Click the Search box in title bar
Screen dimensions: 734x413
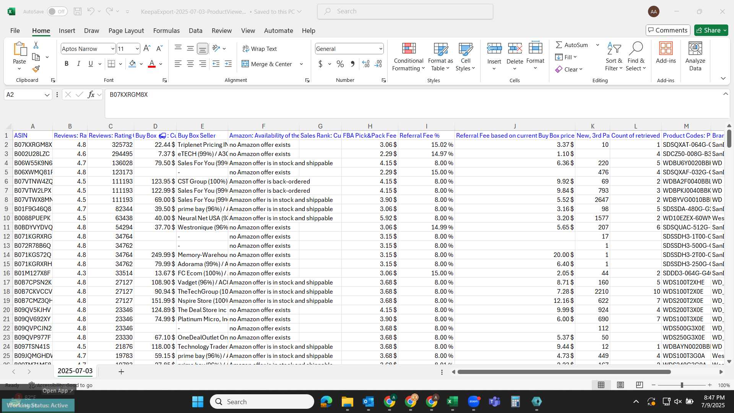click(x=405, y=11)
